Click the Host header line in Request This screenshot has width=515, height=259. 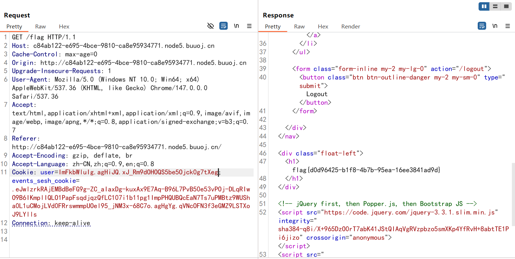pyautogui.click(x=113, y=46)
